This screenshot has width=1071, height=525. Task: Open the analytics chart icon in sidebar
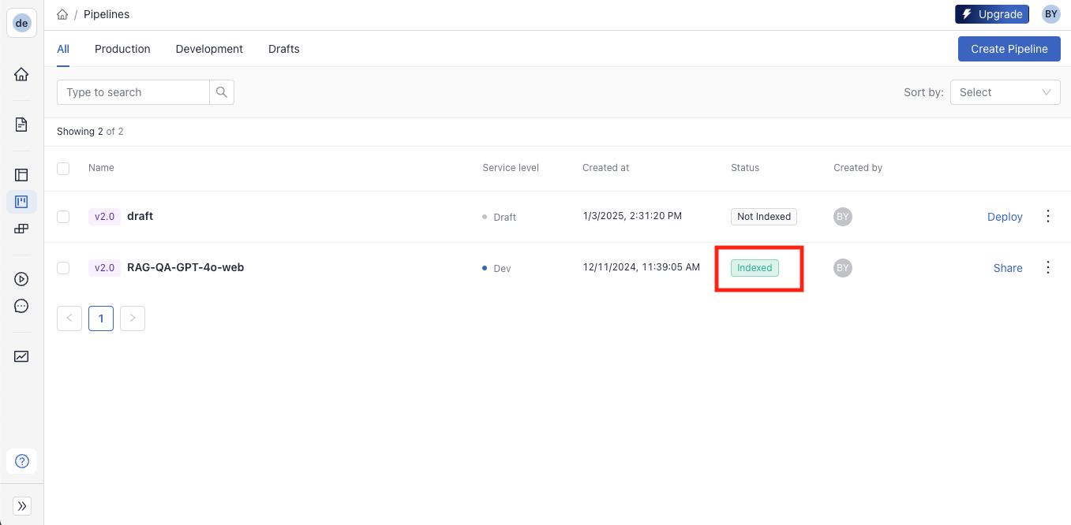click(x=21, y=356)
